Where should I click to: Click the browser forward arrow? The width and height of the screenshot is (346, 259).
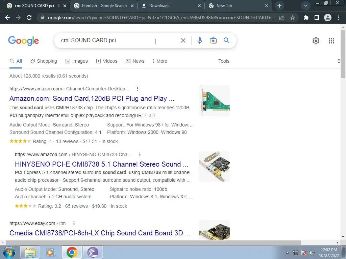point(18,18)
